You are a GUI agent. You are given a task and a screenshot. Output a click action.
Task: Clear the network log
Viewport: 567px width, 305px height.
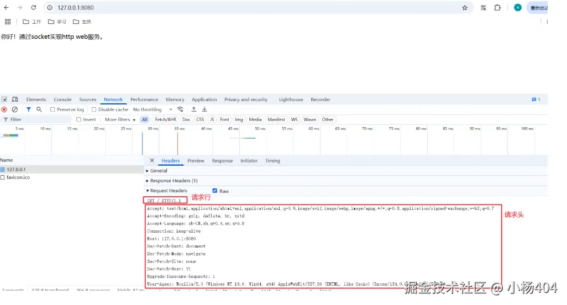pos(15,109)
